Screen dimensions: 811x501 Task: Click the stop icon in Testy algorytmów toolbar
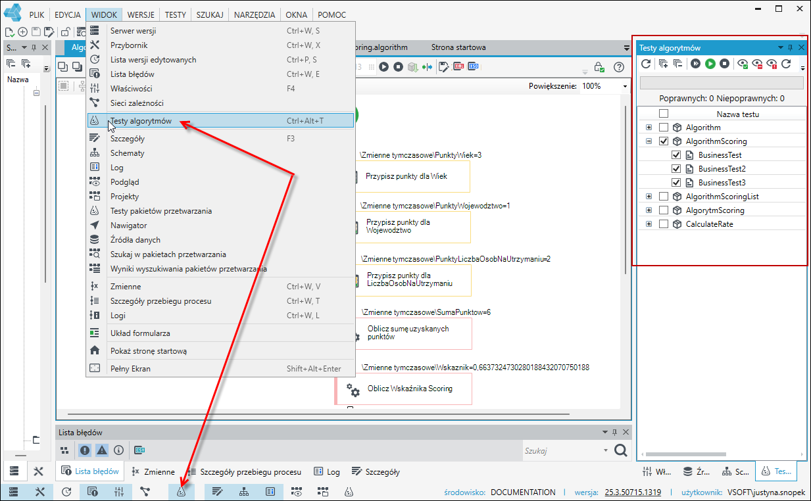(x=724, y=64)
